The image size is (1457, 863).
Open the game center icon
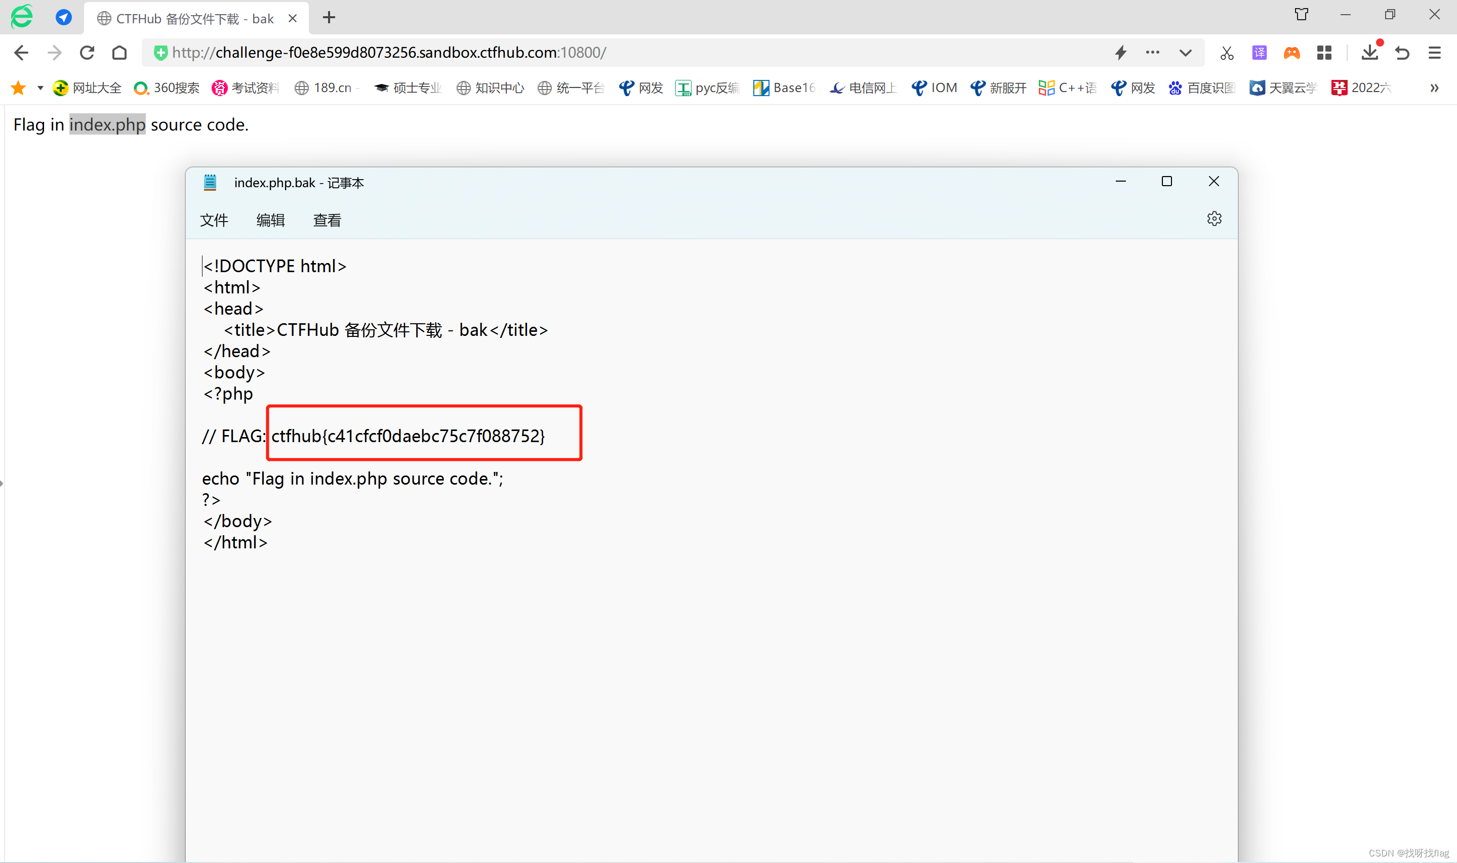pos(1292,52)
